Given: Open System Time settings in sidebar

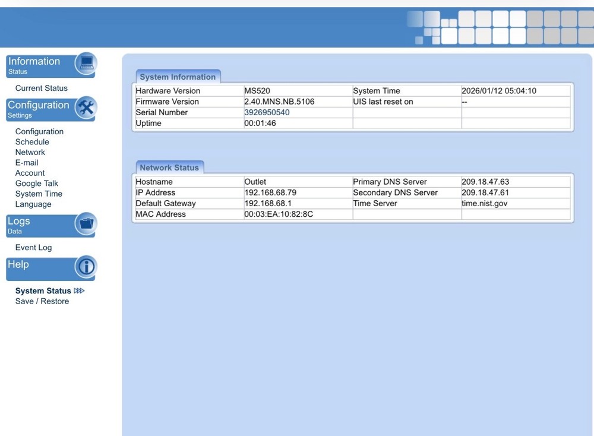Looking at the screenshot, I should click(39, 194).
